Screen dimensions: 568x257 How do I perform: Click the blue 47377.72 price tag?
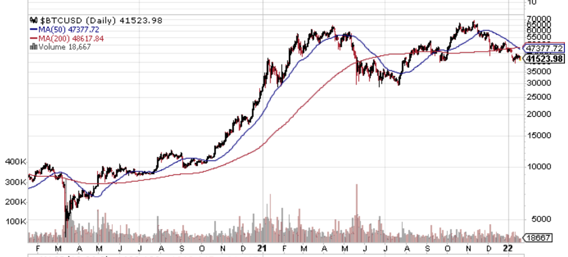pyautogui.click(x=544, y=48)
